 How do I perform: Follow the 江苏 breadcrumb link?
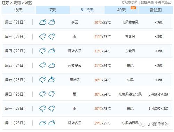(x=6, y=3)
